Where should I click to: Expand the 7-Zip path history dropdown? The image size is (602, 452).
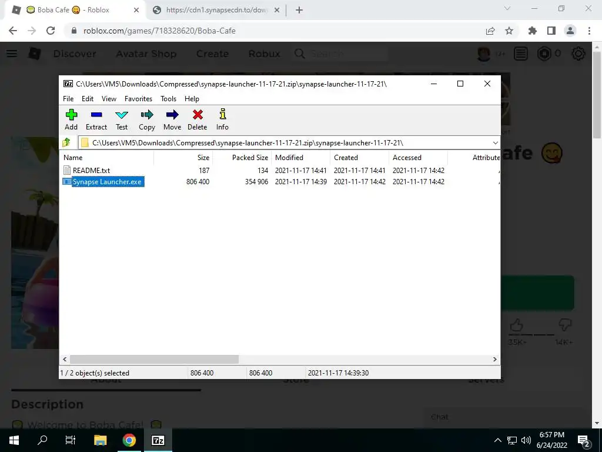(495, 143)
